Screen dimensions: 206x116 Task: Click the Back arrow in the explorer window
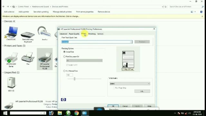pos(4,6)
